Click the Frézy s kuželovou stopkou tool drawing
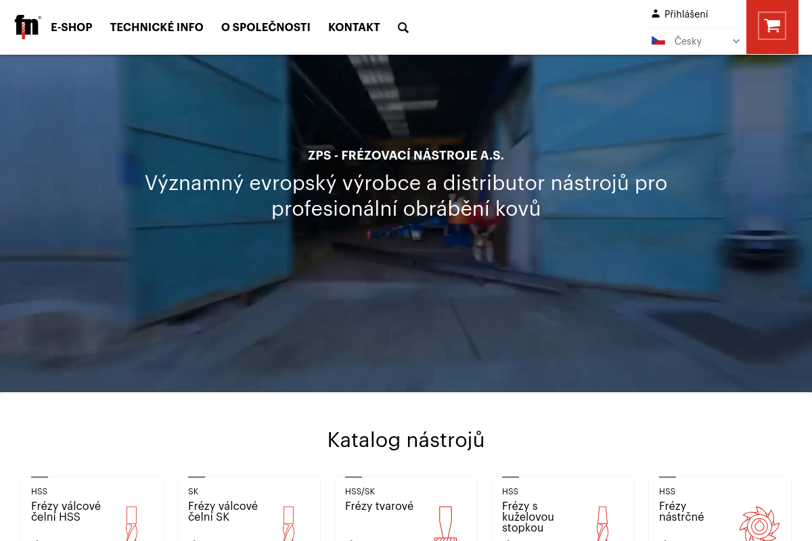812x541 pixels. click(x=602, y=524)
